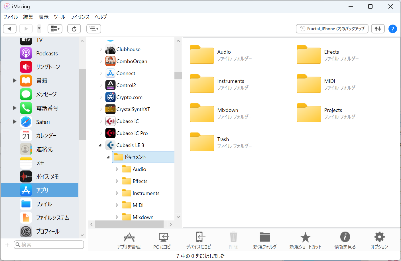
Task: Click アプリを管理 manage apps button
Action: click(x=129, y=241)
